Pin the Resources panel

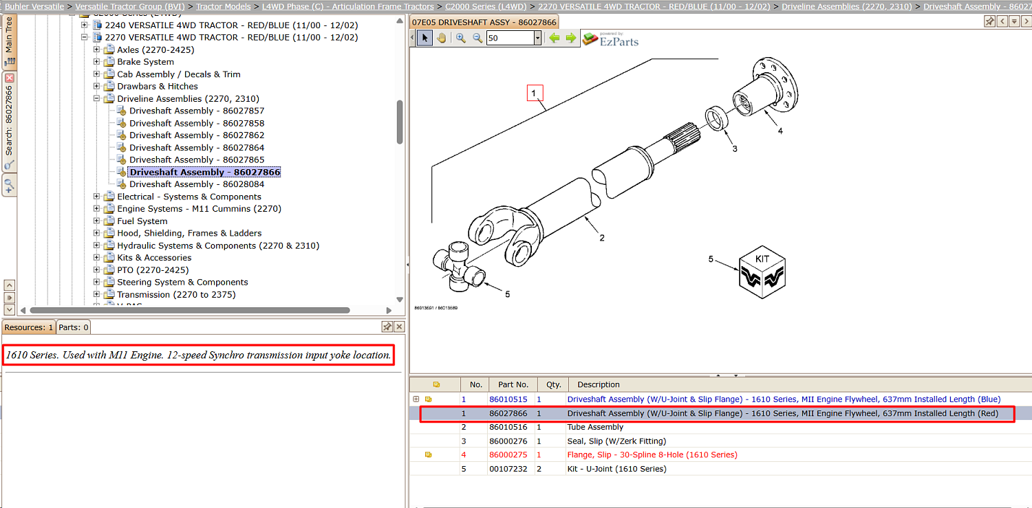coord(387,327)
